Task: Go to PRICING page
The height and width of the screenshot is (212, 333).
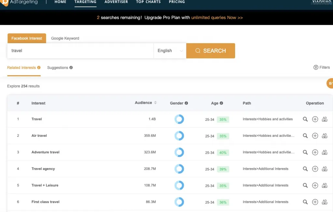Action: point(177,2)
